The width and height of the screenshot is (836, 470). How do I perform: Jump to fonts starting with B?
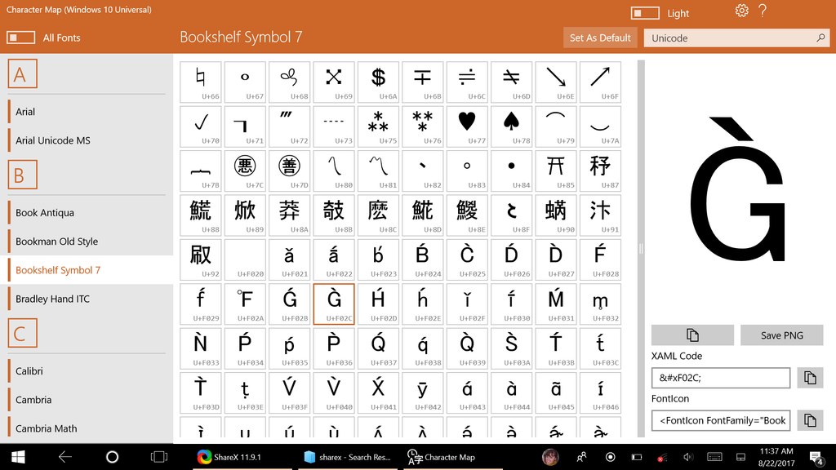22,174
